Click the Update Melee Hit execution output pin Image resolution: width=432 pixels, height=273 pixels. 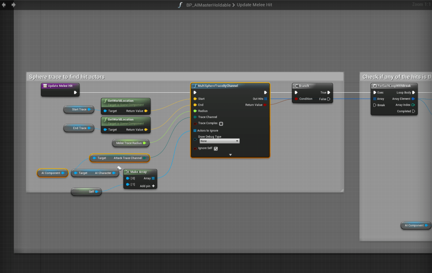[x=76, y=92]
